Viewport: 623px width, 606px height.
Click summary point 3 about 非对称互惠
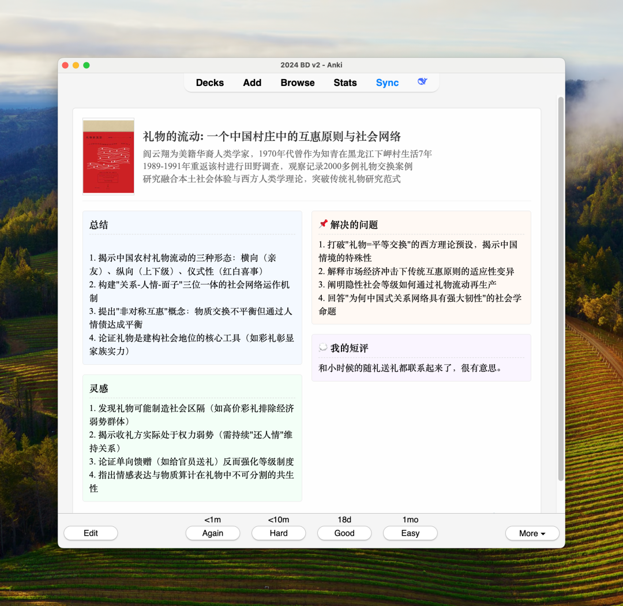[191, 317]
